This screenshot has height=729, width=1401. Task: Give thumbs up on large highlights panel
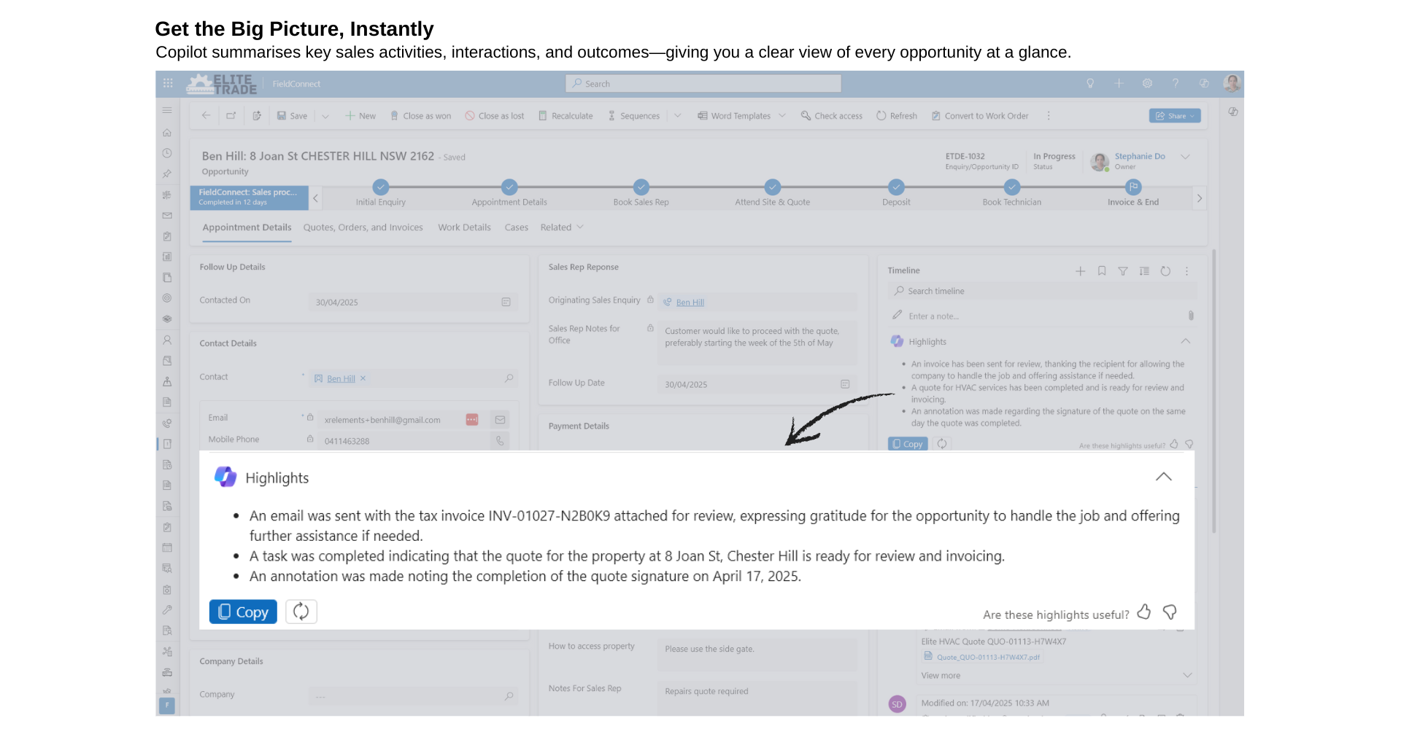click(1144, 612)
